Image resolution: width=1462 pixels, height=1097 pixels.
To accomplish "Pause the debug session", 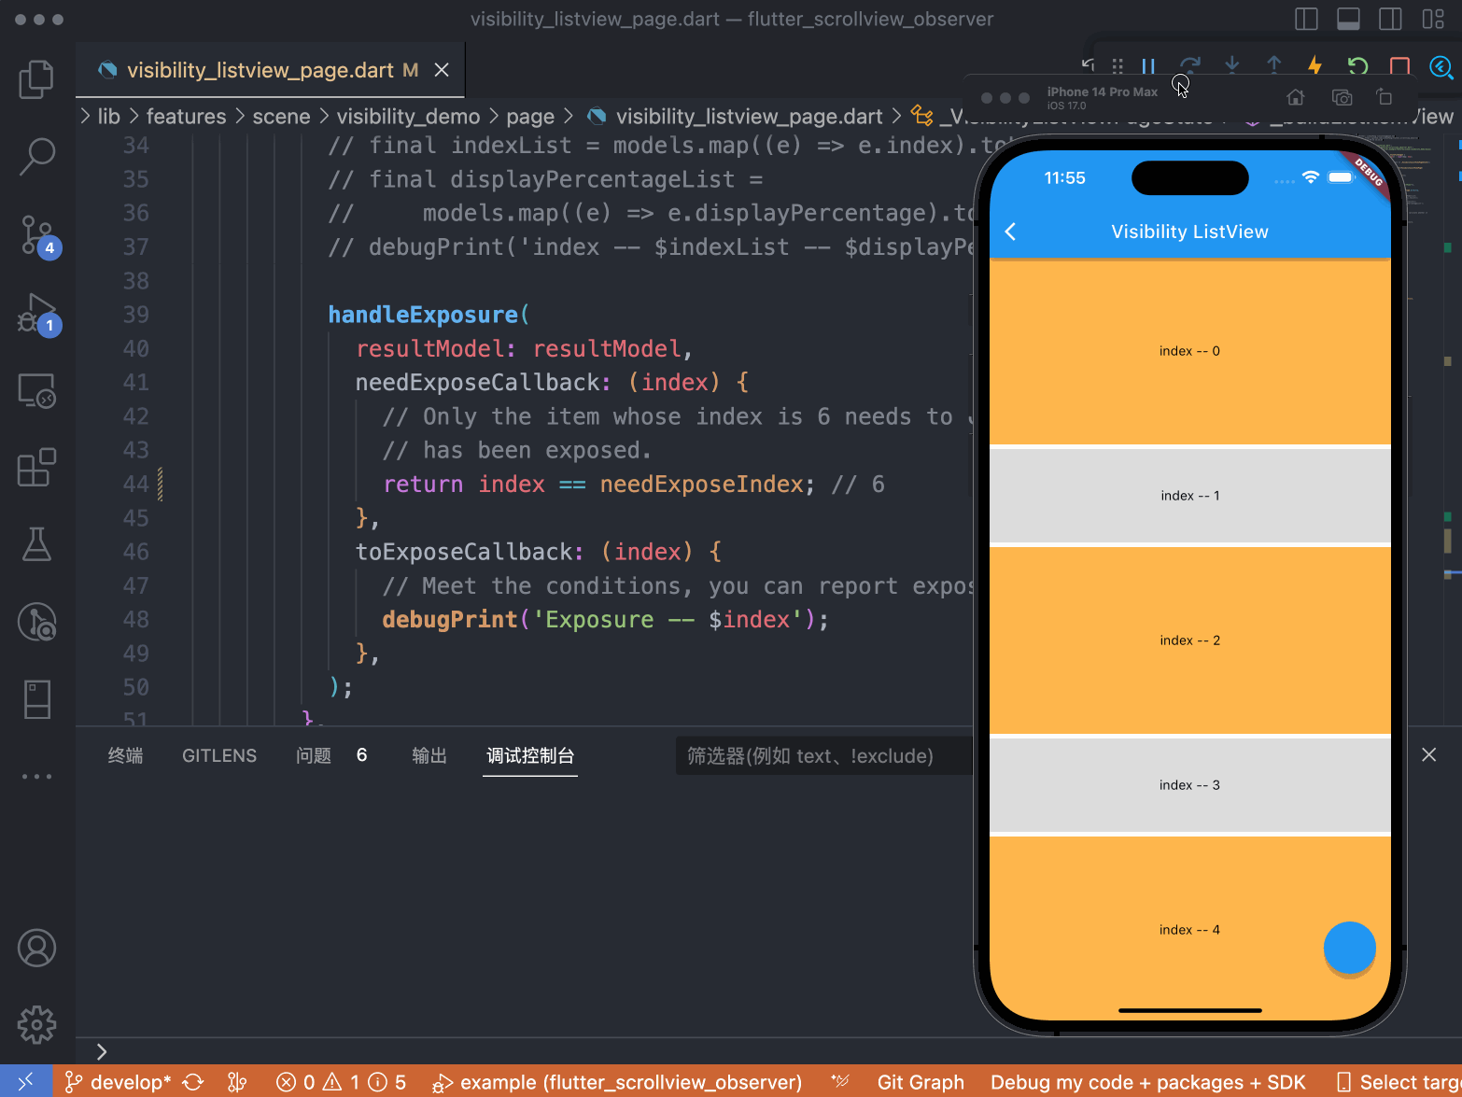I will tap(1148, 66).
